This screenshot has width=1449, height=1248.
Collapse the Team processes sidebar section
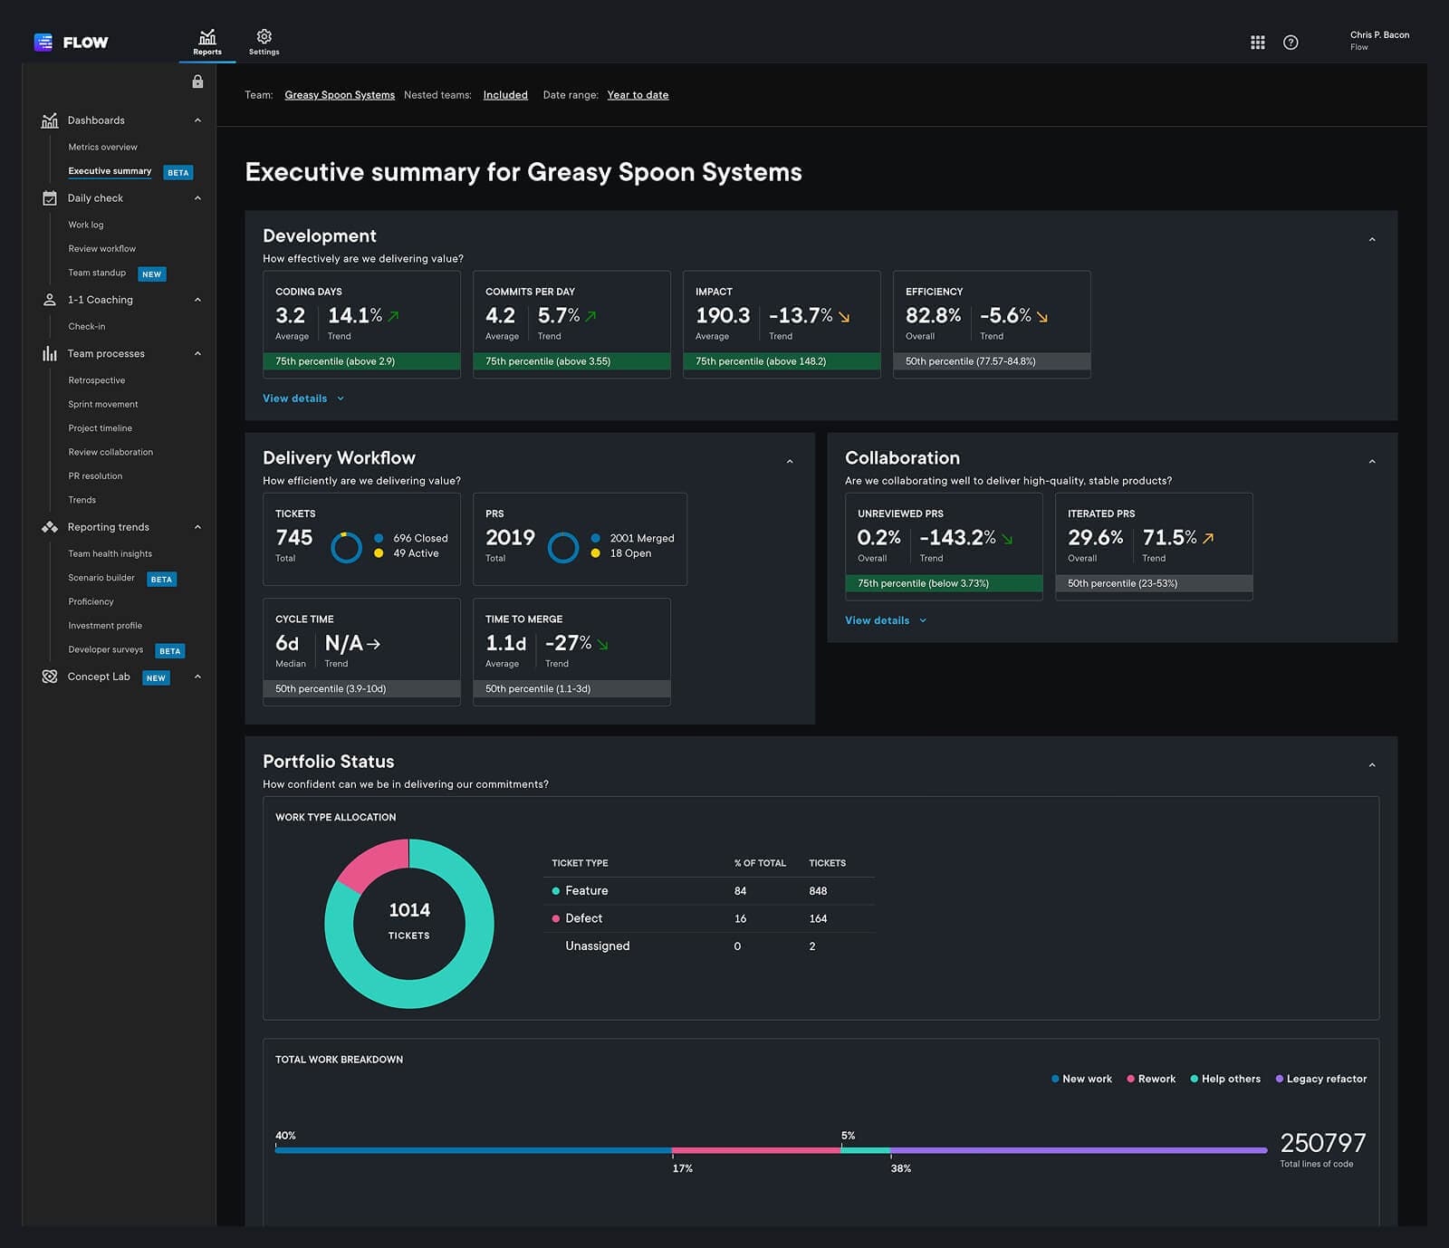(x=197, y=354)
